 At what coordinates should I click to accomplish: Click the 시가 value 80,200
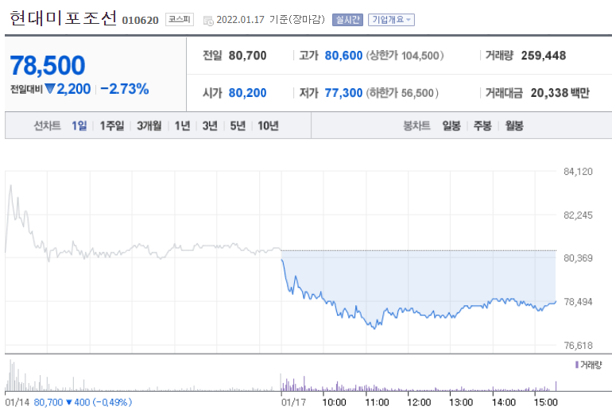(247, 93)
